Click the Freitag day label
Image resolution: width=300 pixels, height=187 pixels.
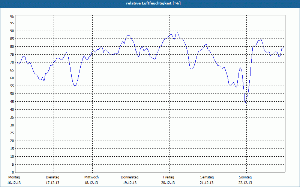[x=168, y=177]
